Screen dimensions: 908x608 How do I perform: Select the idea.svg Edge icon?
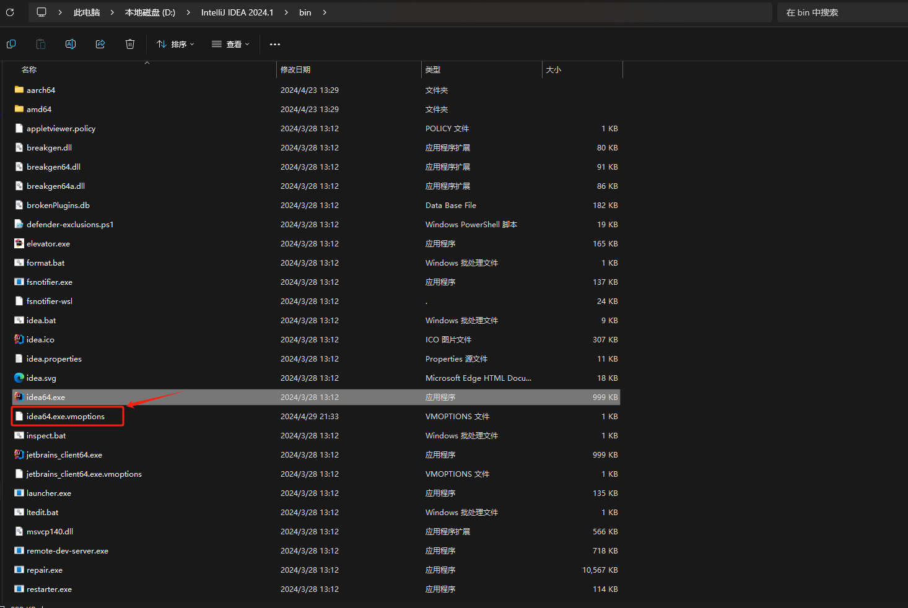pyautogui.click(x=19, y=378)
